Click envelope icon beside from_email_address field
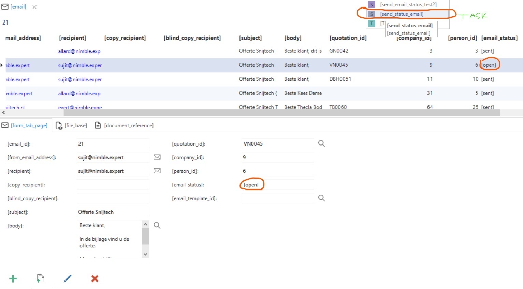 [x=157, y=157]
